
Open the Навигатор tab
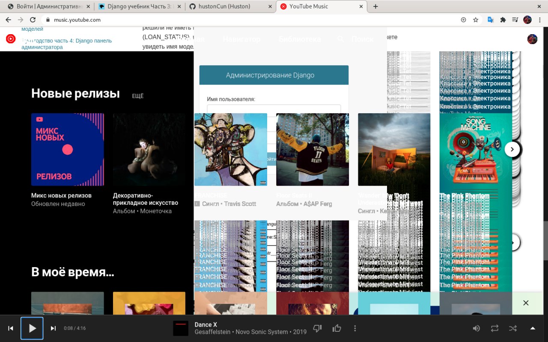click(x=241, y=39)
